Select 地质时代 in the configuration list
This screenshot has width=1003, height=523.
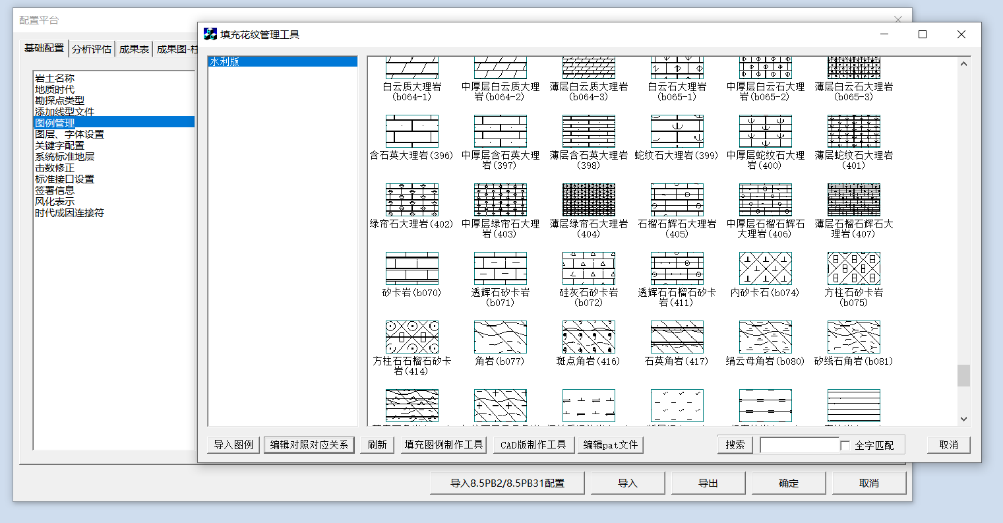click(x=55, y=89)
